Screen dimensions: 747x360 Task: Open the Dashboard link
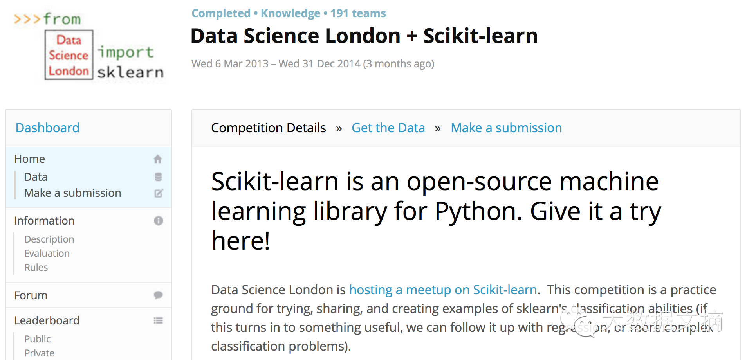(x=47, y=128)
